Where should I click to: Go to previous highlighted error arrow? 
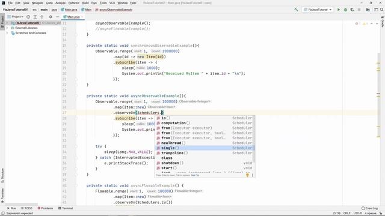[372, 23]
